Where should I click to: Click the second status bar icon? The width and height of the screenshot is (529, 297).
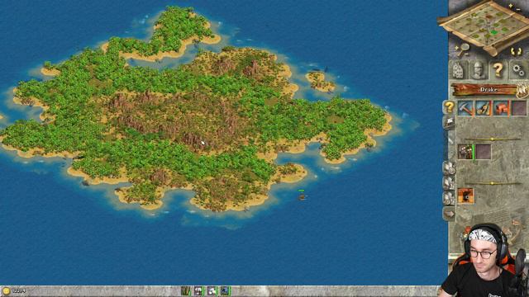[198, 291]
